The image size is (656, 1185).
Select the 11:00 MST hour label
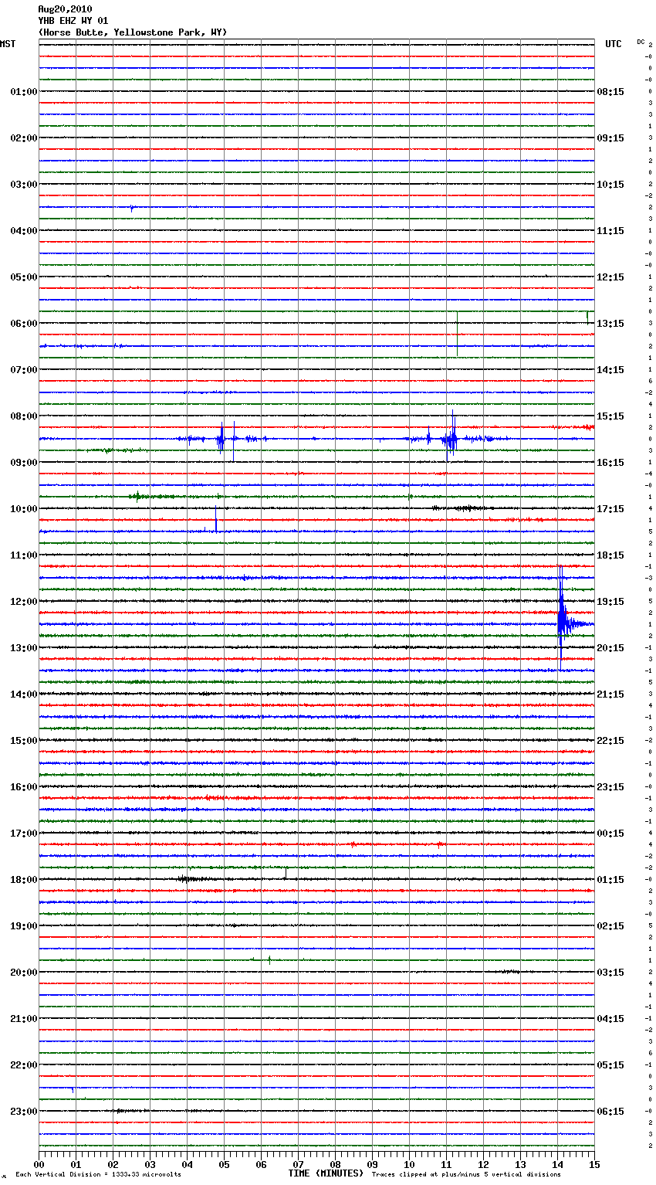pyautogui.click(x=24, y=555)
